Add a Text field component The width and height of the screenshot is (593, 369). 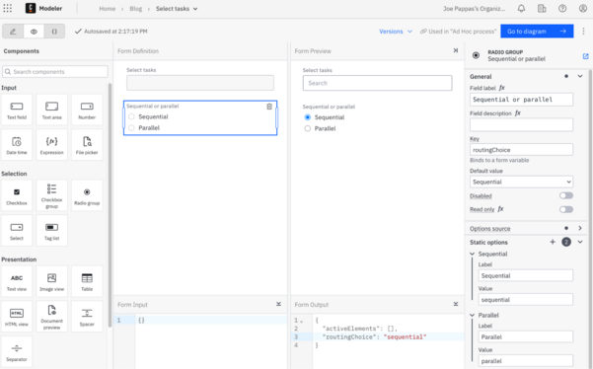pos(17,110)
